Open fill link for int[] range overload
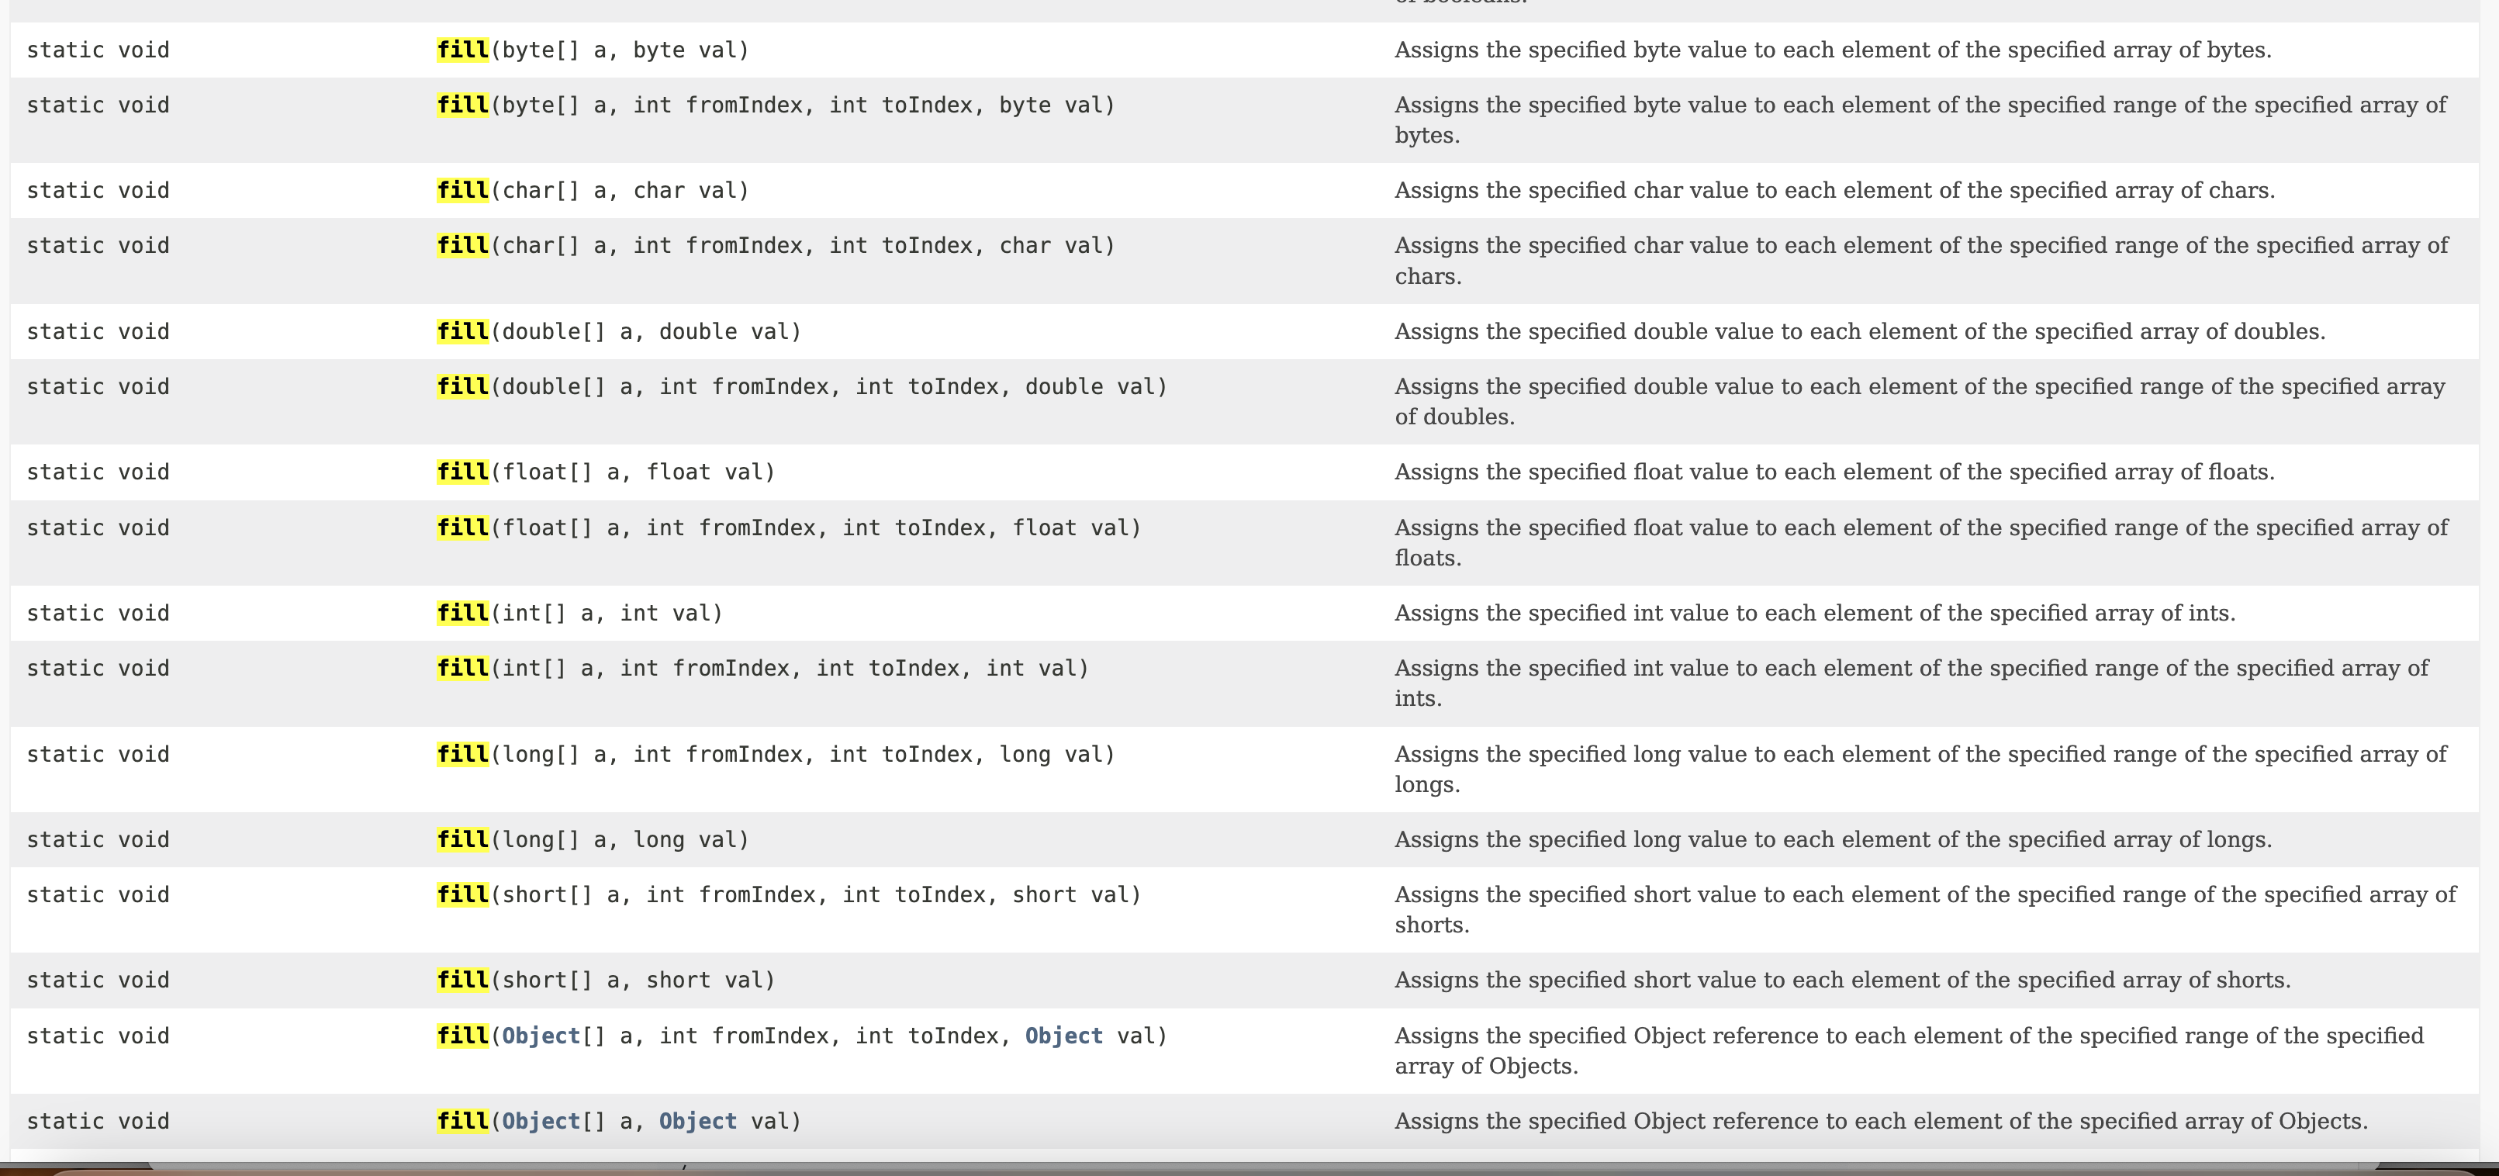 pyautogui.click(x=463, y=669)
